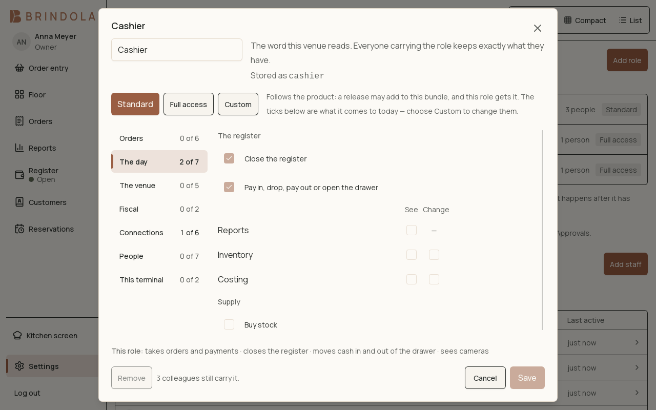Viewport: 656px width, 410px height.
Task: Click the Add staff button
Action: [626, 264]
